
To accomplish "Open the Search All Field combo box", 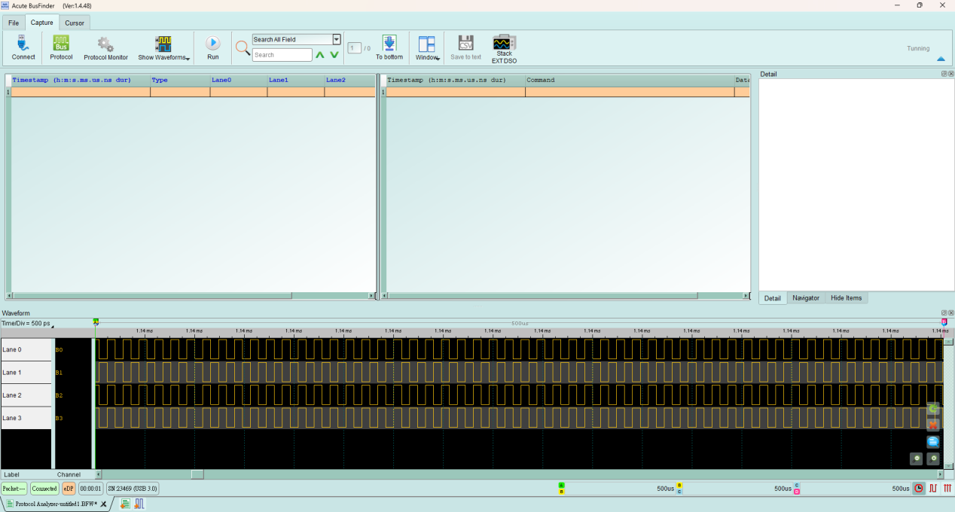I will click(297, 39).
